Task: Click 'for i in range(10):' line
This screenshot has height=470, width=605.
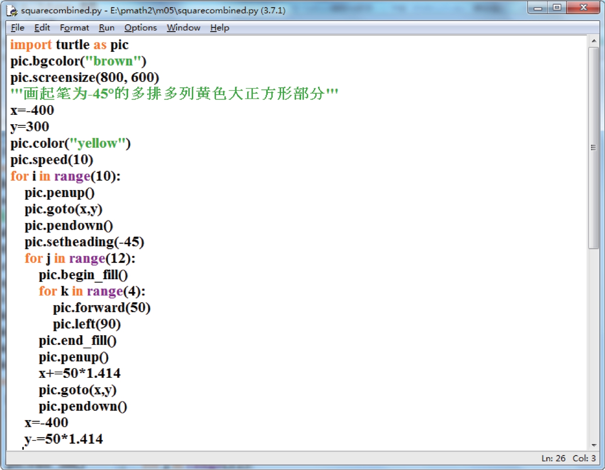Action: coord(65,176)
